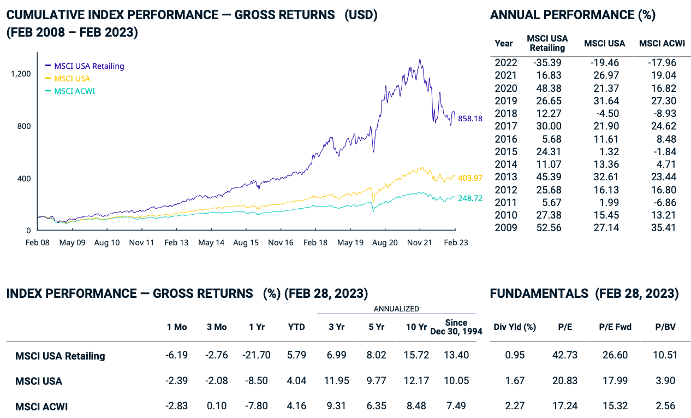Click the 1 Mo column header
691x418 pixels.
coord(176,327)
